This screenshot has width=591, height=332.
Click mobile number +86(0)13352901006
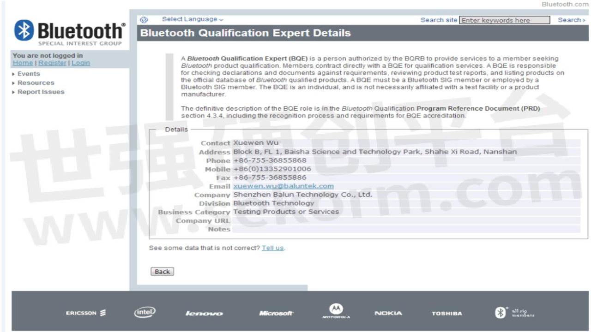272,169
